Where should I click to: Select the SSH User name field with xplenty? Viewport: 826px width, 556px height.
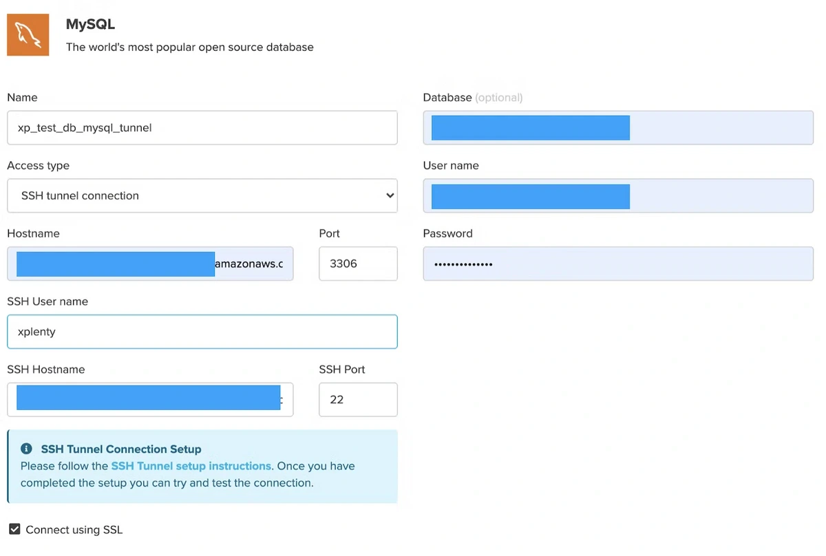pyautogui.click(x=202, y=332)
